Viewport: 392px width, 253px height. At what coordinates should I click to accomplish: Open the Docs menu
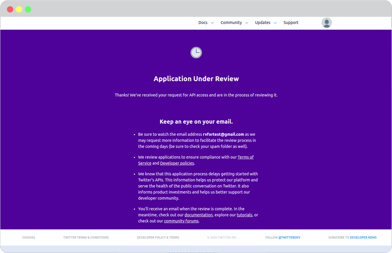203,22
